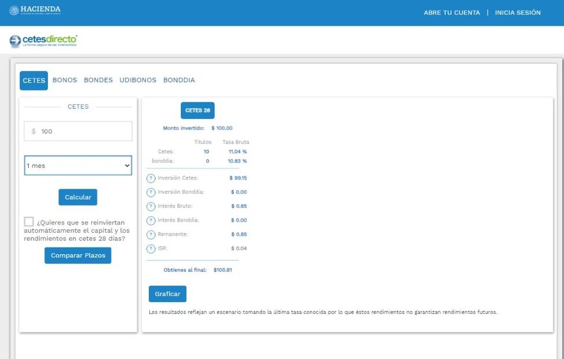Screen dimensions: 564x359
Task: Click the 'Obtienes al final:' label
Action: pyautogui.click(x=185, y=270)
